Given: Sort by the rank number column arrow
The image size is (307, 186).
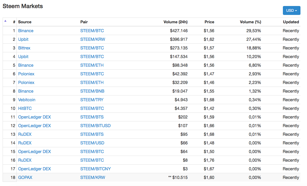Looking at the screenshot, I should click(6, 21).
